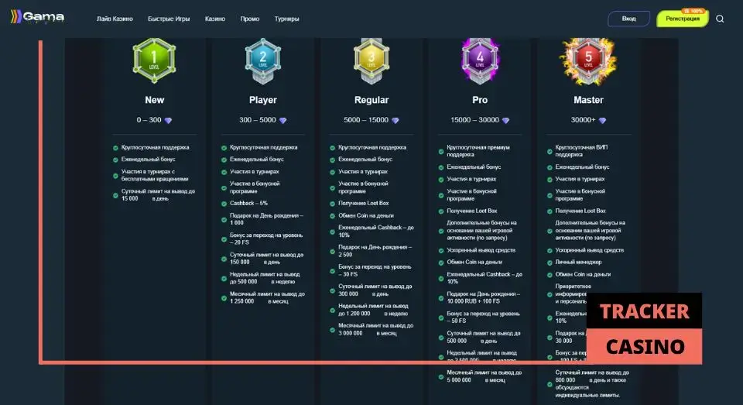Click the checkmark beside Обмен Coin на деньги in Regular
The image size is (743, 405).
333,215
